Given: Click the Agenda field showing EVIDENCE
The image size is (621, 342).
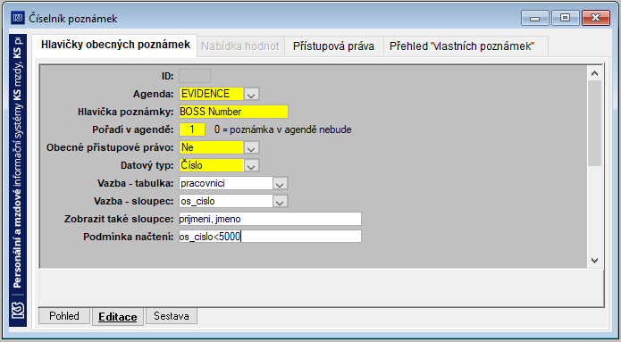Looking at the screenshot, I should coord(212,95).
